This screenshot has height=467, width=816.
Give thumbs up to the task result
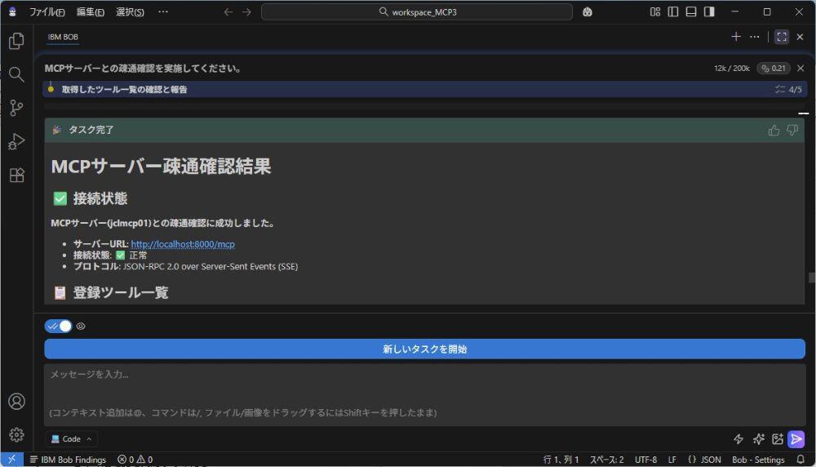[774, 130]
